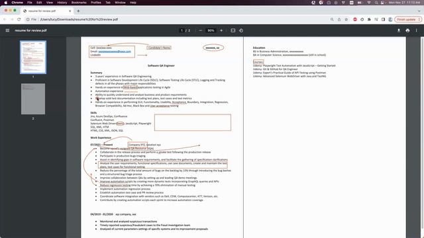The height and width of the screenshot is (238, 424).
Task: Open the Help menu
Action: (x=133, y=3)
